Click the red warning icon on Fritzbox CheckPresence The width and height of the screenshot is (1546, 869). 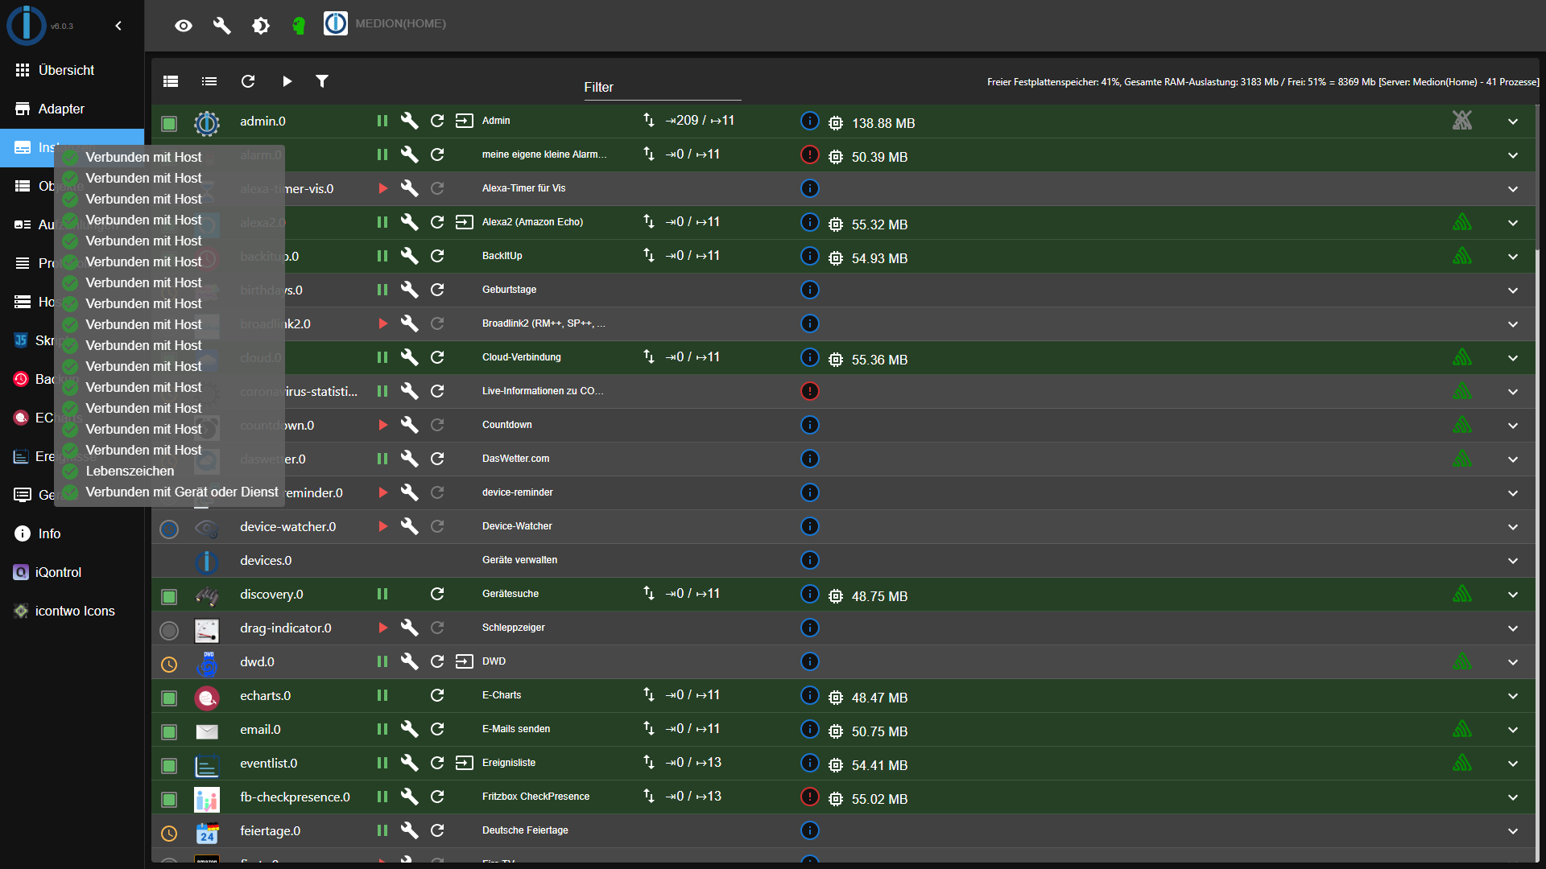(810, 797)
